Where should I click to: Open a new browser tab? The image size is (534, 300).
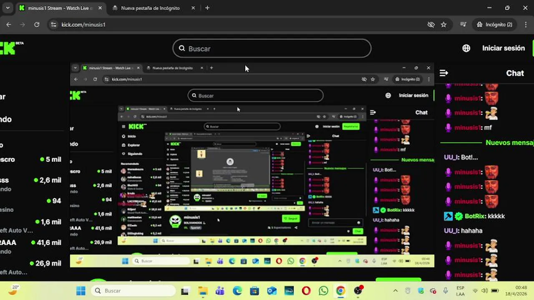207,8
